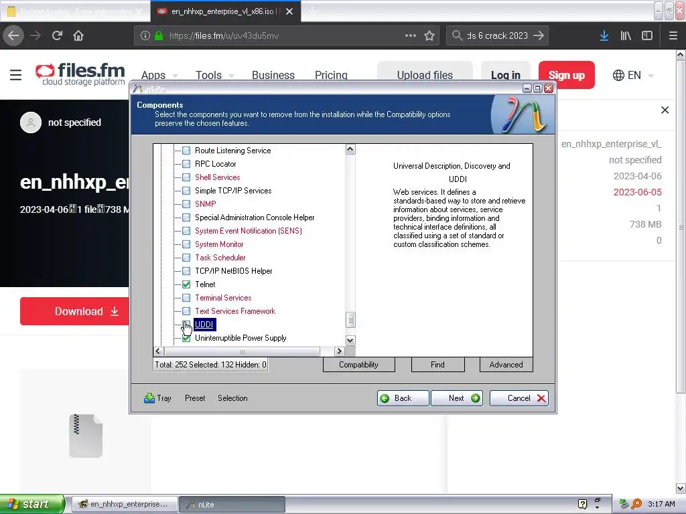
Task: Reload the page in Firefox
Action: click(x=57, y=35)
